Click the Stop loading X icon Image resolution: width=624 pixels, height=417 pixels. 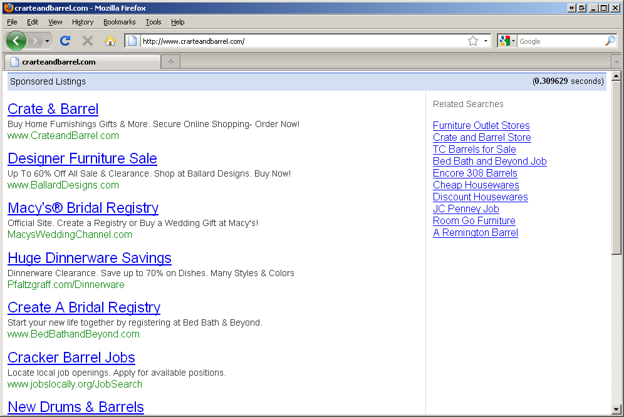click(x=88, y=41)
